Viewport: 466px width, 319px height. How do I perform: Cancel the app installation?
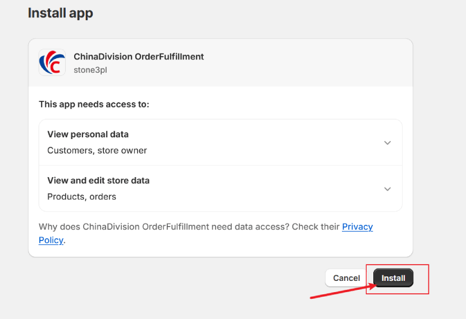click(346, 278)
